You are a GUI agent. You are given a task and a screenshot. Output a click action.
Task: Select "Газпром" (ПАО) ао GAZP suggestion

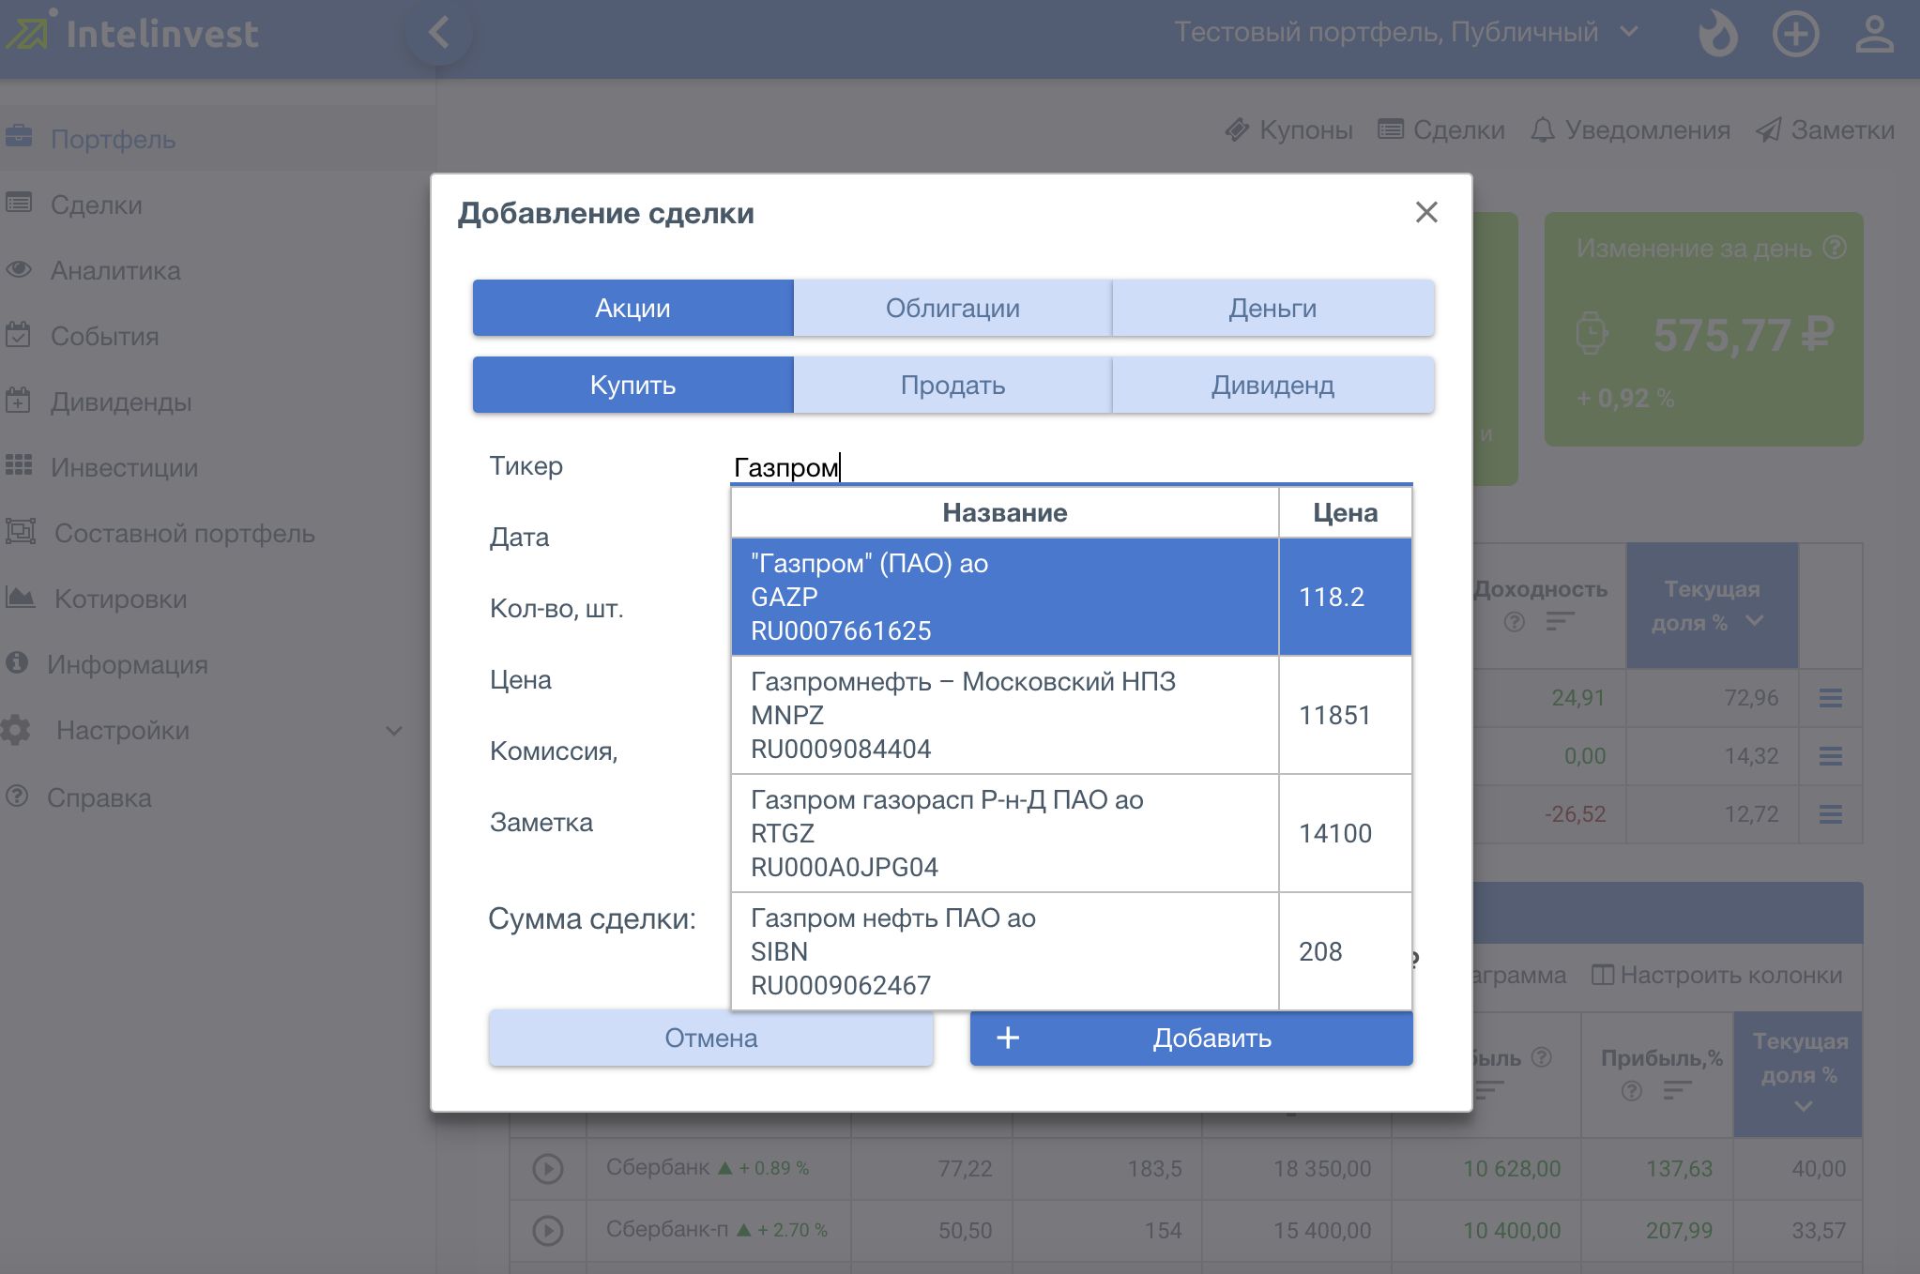click(1072, 597)
